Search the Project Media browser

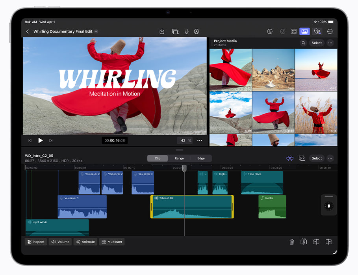point(303,43)
